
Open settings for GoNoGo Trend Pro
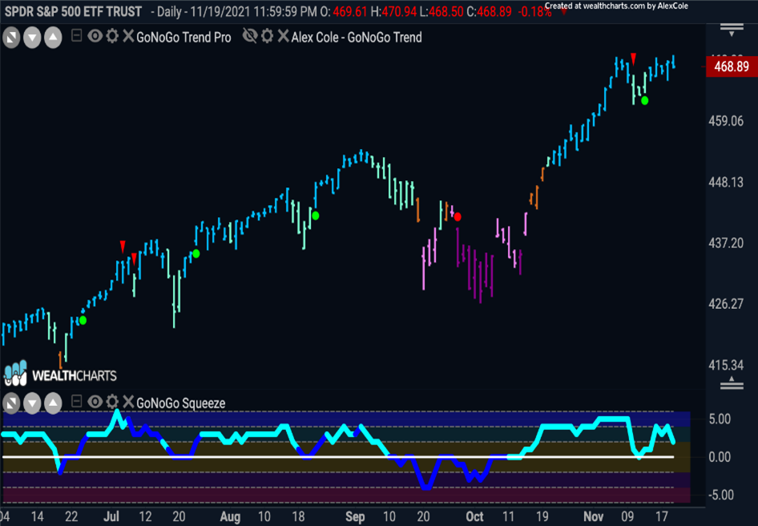pyautogui.click(x=112, y=36)
